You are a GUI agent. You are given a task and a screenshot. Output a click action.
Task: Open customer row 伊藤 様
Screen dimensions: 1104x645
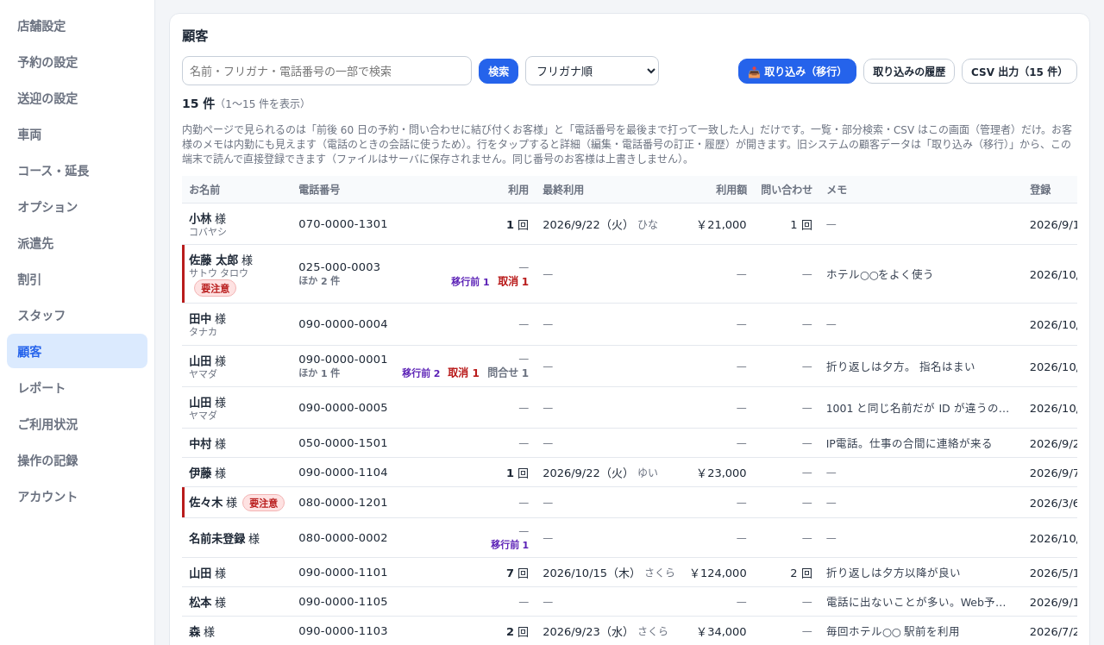pos(630,473)
